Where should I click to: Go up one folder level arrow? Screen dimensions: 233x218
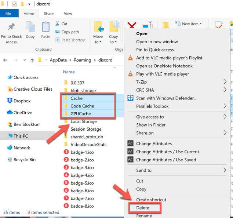[32, 60]
